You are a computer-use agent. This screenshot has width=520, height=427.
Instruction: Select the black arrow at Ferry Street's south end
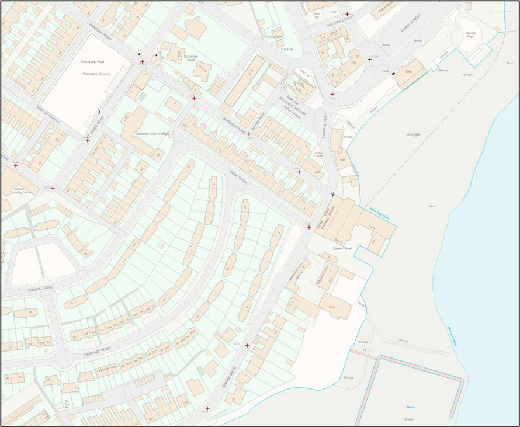pos(332,193)
